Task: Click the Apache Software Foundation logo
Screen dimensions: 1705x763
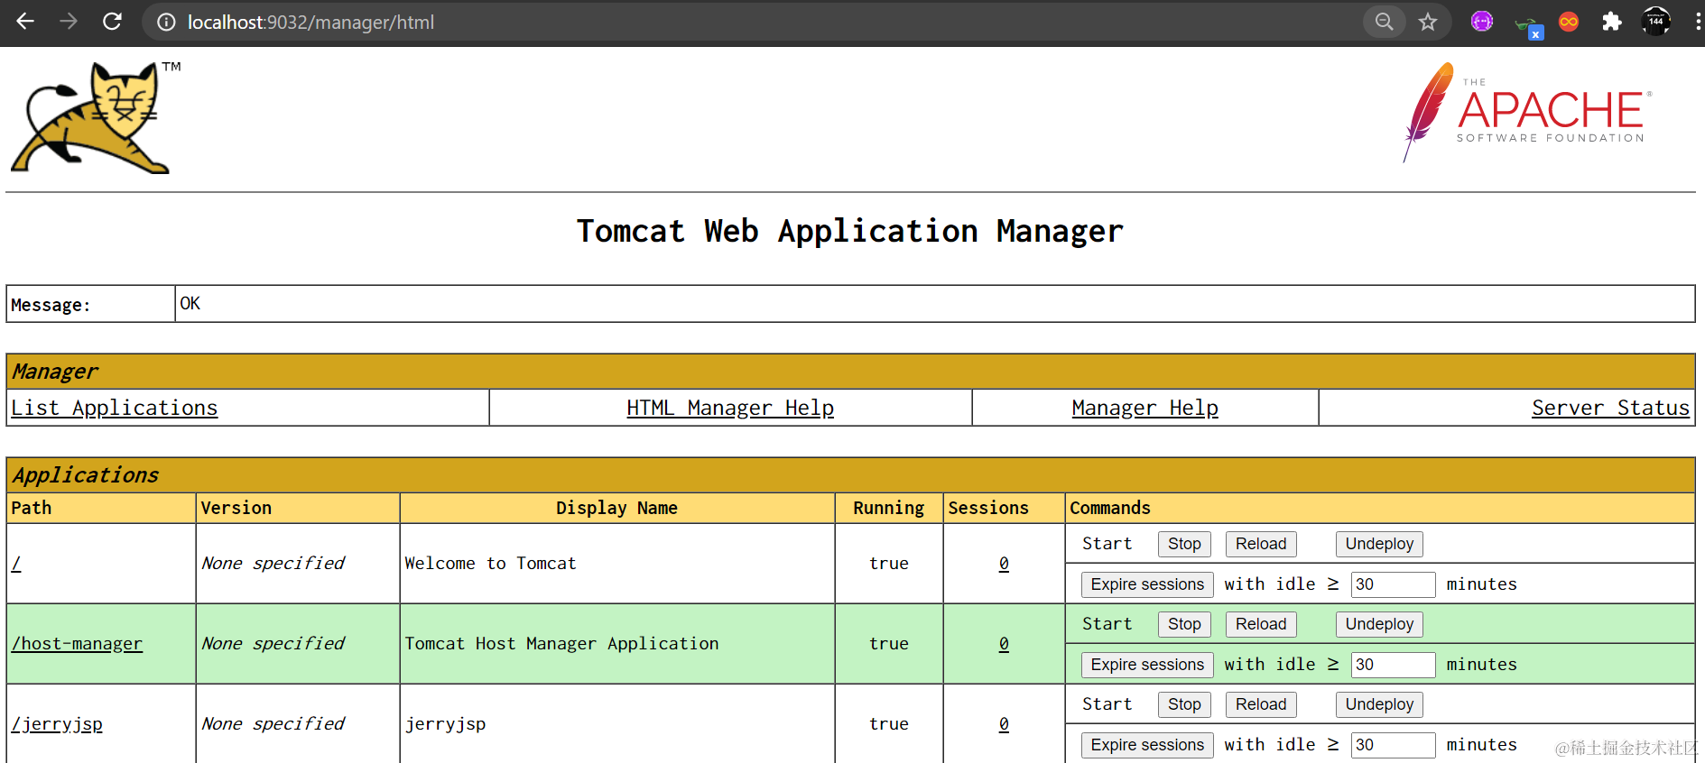Action: [1527, 113]
